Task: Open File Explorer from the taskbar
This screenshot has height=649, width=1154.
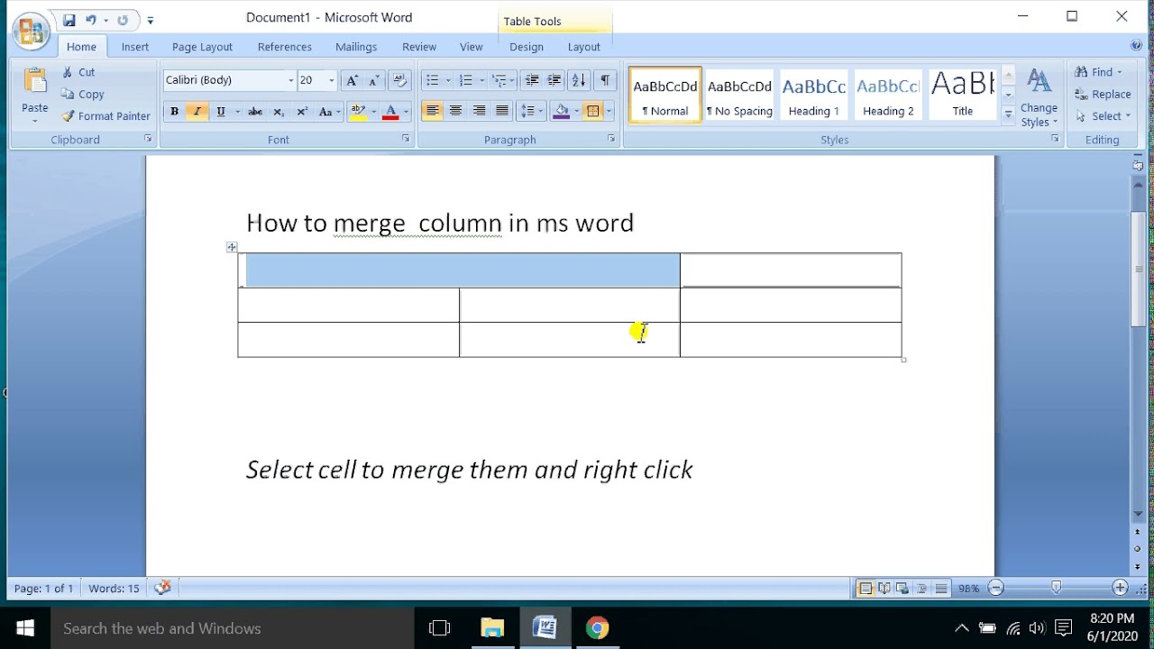Action: (492, 628)
